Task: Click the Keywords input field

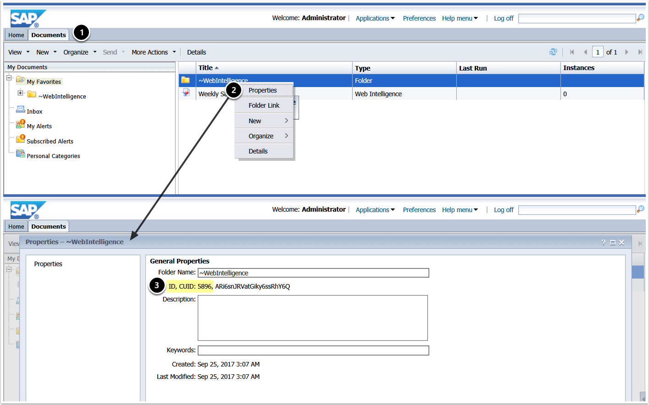Action: [x=313, y=350]
